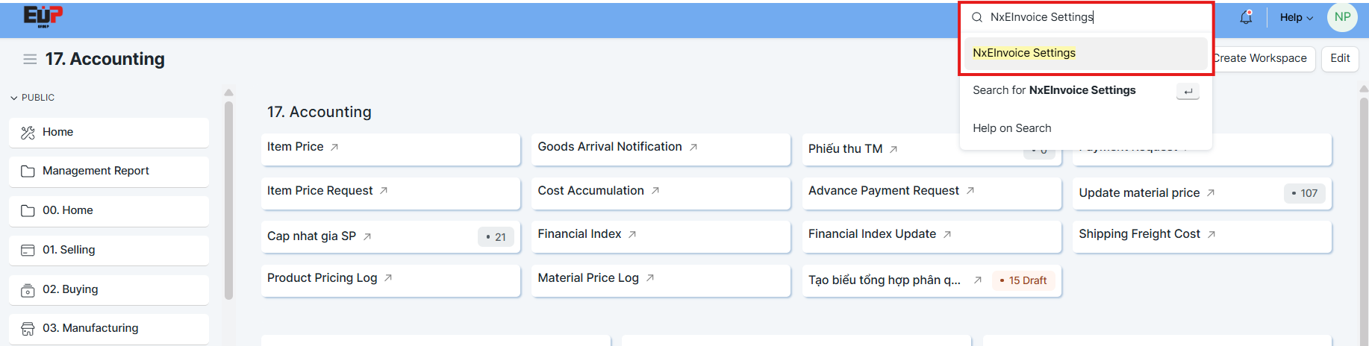
Task: Select Search for NxEInvoice Settings entry
Action: pyautogui.click(x=1054, y=90)
